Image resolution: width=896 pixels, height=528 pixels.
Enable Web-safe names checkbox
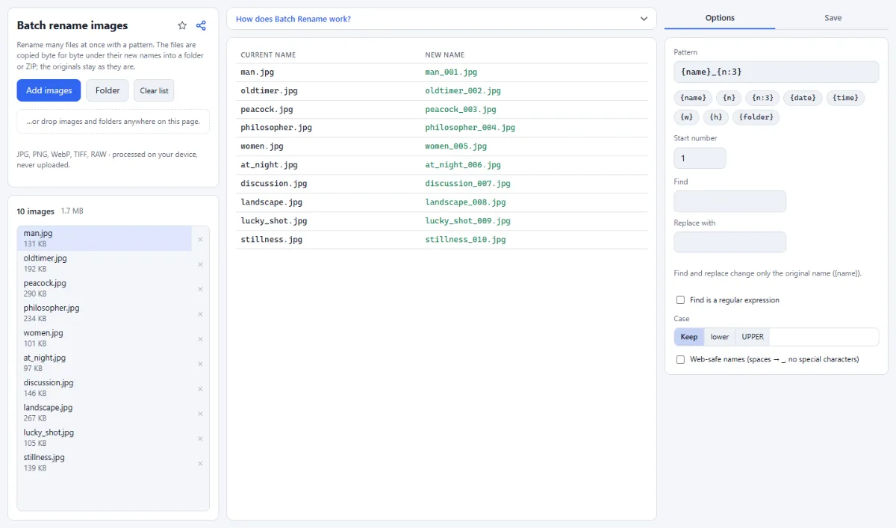[680, 359]
